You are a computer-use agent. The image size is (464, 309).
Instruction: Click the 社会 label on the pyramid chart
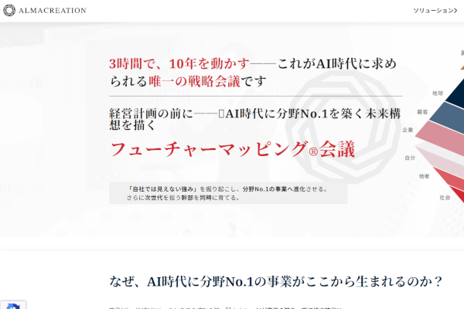tap(445, 198)
